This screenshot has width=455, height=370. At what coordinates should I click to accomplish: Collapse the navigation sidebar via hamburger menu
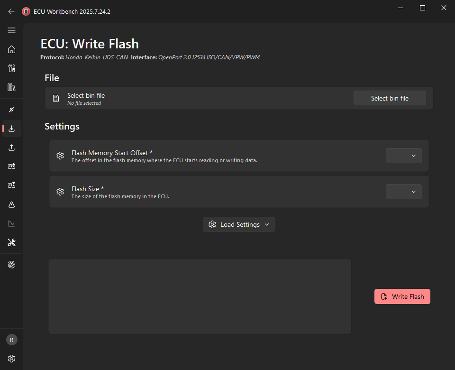point(11,30)
